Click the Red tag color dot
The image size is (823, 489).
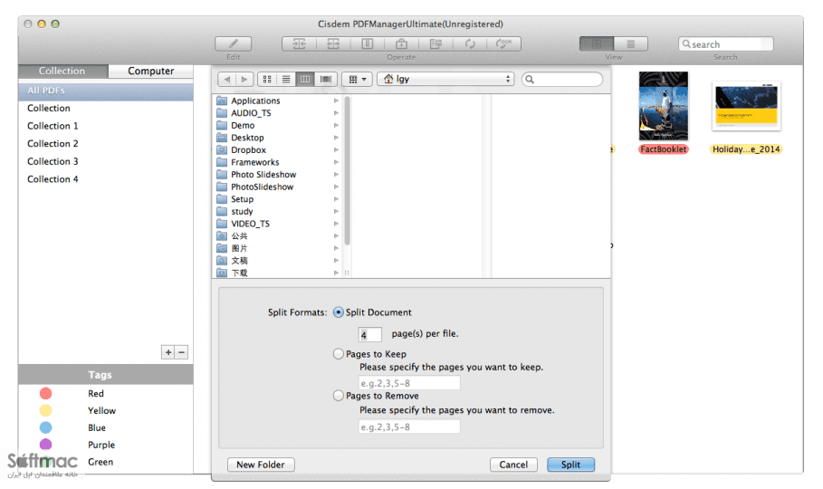45,393
